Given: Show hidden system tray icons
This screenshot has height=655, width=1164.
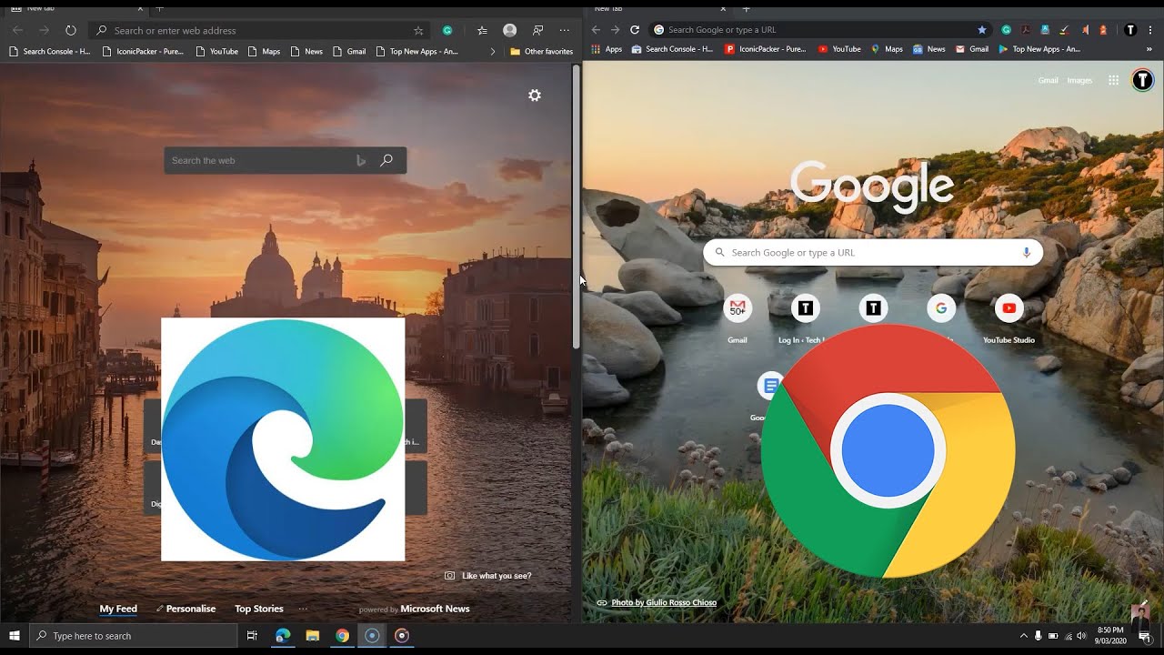Looking at the screenshot, I should (1024, 636).
